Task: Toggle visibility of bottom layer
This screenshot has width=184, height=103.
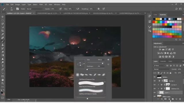Action: pos(155,96)
